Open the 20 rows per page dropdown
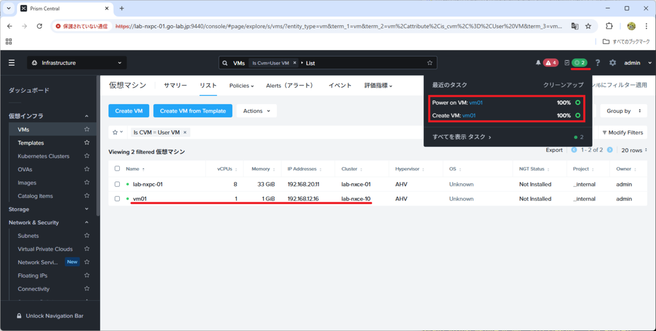Viewport: 656px width, 331px height. coord(634,150)
